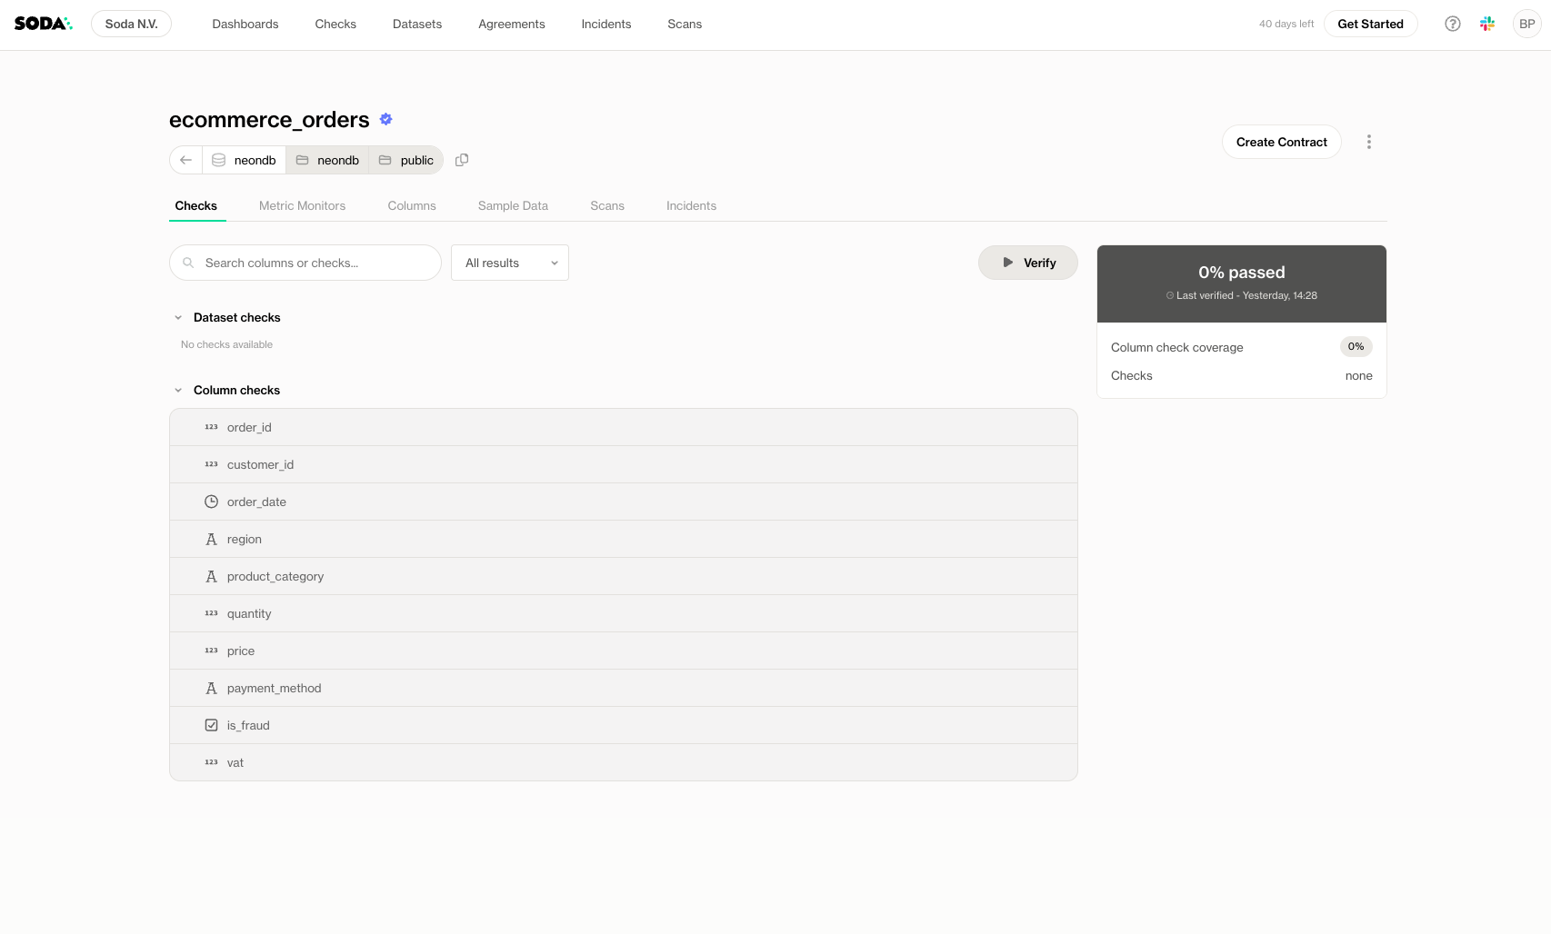
Task: Click the clock icon for order_date
Action: coord(211,502)
